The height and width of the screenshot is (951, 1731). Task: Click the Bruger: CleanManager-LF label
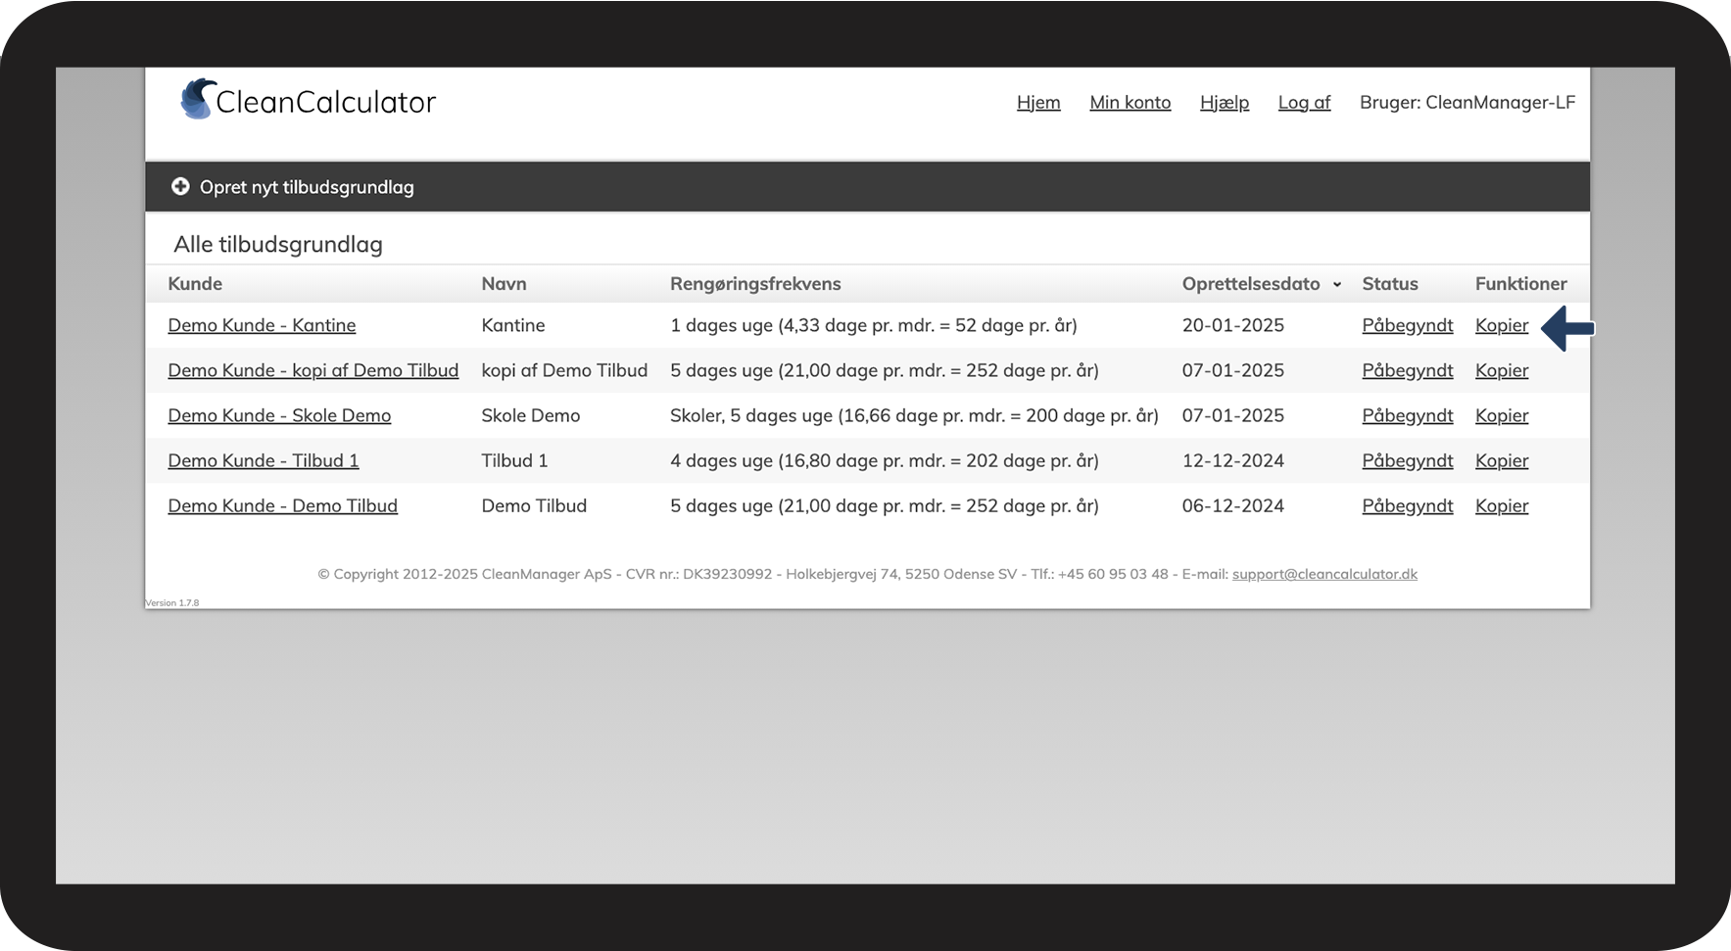click(1467, 102)
